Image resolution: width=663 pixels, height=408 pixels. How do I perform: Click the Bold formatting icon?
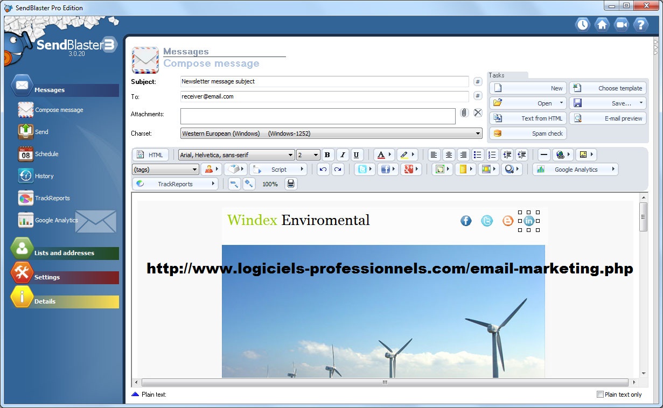tap(327, 155)
